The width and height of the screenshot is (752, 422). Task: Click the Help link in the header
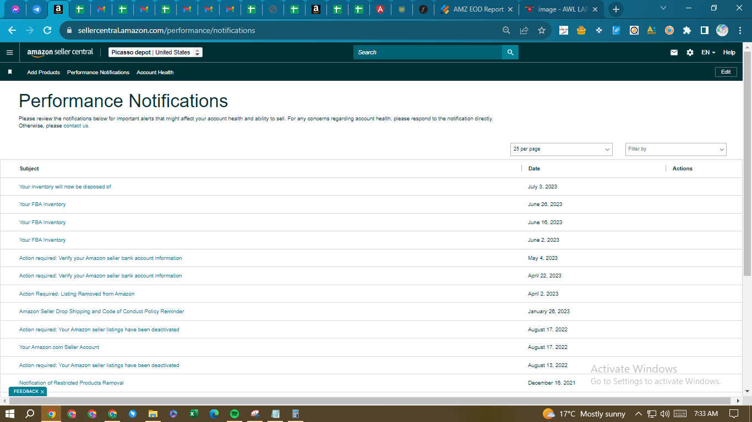pos(729,52)
